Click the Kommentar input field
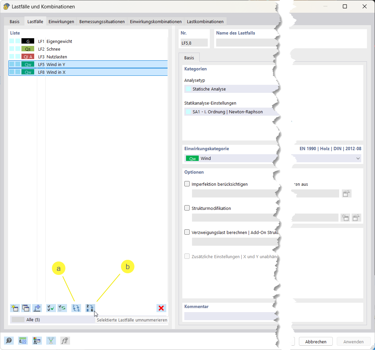Image resolution: width=375 pixels, height=350 pixels. pos(231,316)
